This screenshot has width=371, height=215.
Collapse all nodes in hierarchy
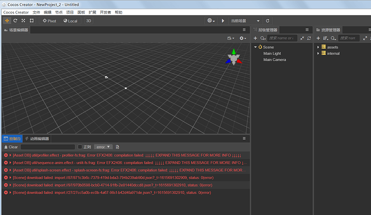(x=302, y=38)
